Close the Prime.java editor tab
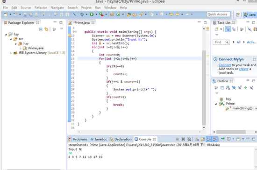Screen dimensions: 257x170 (93, 23)
